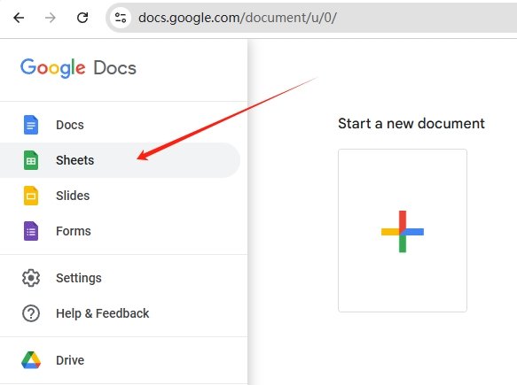The width and height of the screenshot is (517, 385).
Task: Go to Drive via sidebar label
Action: coord(70,360)
